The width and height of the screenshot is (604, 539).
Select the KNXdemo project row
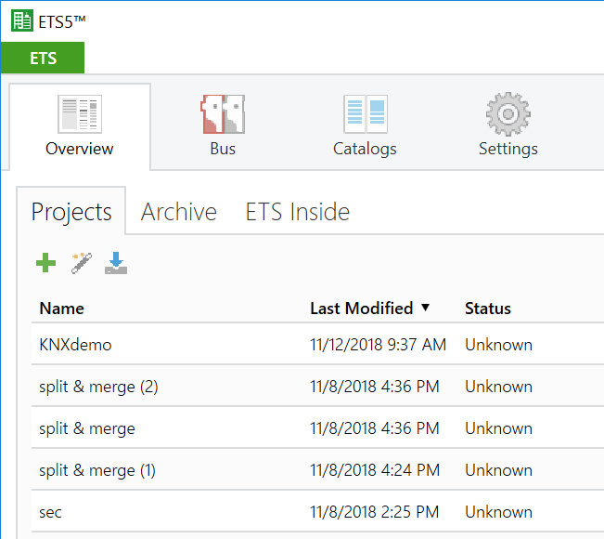(x=317, y=344)
